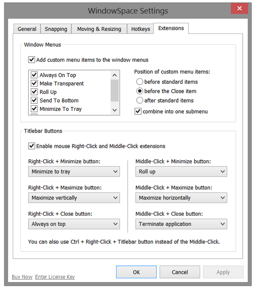255x291 pixels.
Task: Disable the Roll Up menu item
Action: (x=34, y=92)
